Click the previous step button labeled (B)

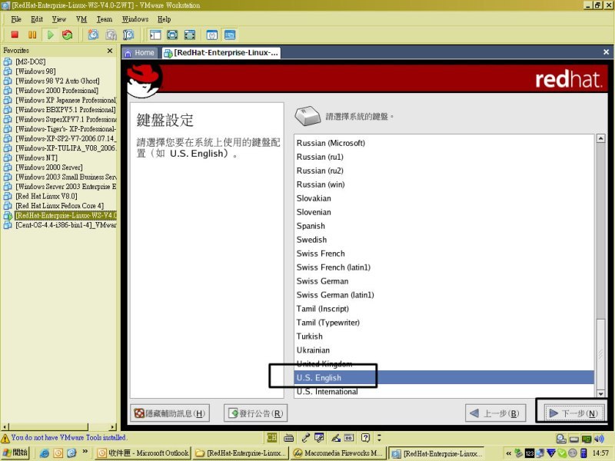(x=495, y=413)
